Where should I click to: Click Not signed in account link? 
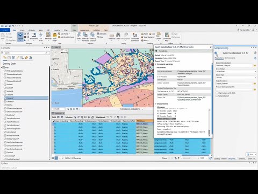point(245,30)
